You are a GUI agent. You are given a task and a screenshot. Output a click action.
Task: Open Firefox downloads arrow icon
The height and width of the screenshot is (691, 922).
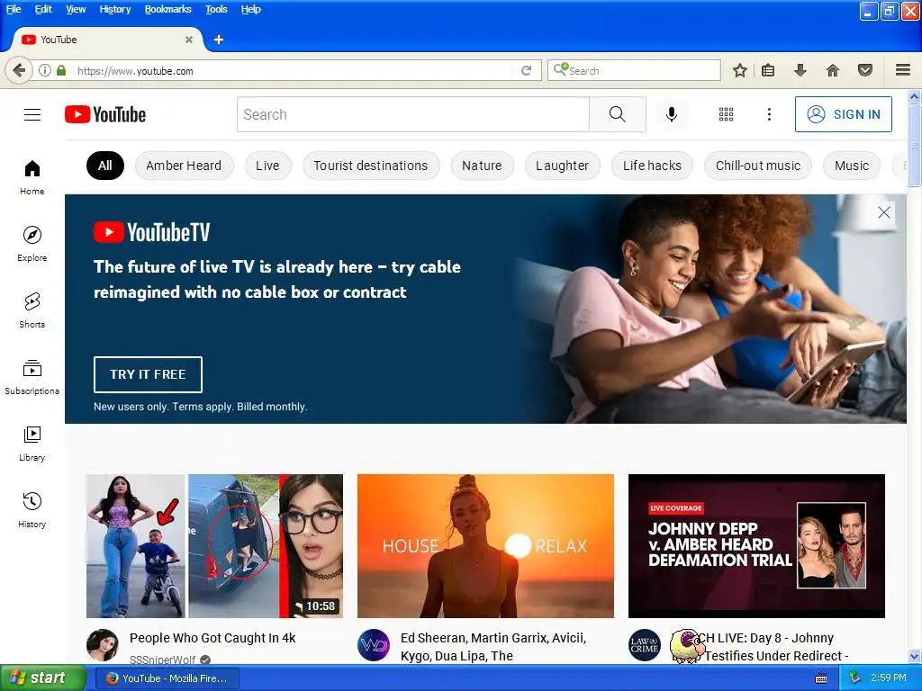[x=800, y=70]
